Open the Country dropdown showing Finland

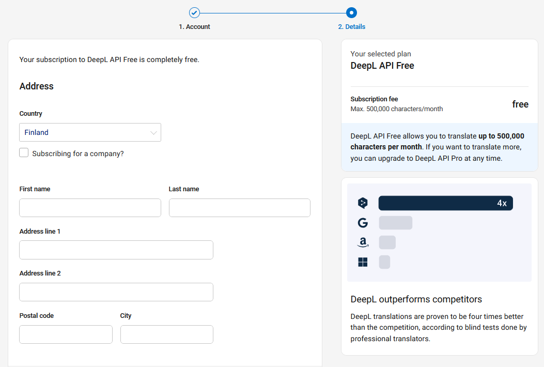[x=90, y=132]
